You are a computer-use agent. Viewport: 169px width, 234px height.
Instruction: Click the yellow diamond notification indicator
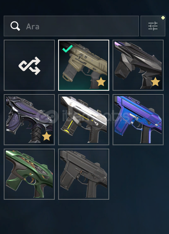click(163, 18)
